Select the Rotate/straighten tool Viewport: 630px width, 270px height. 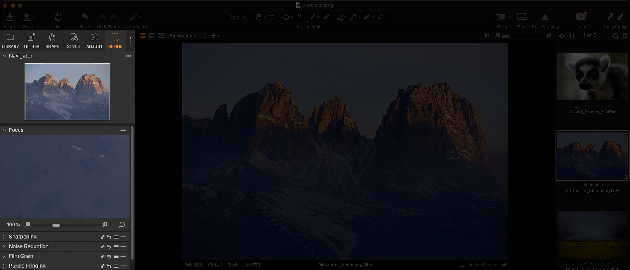(286, 17)
